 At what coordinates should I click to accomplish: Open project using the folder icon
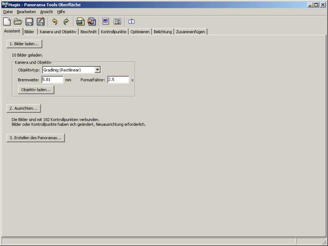(x=18, y=22)
